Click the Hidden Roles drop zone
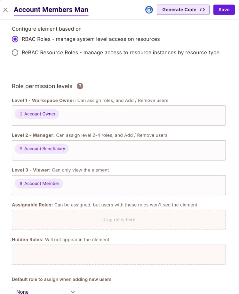This screenshot has width=239, height=294. (x=119, y=254)
